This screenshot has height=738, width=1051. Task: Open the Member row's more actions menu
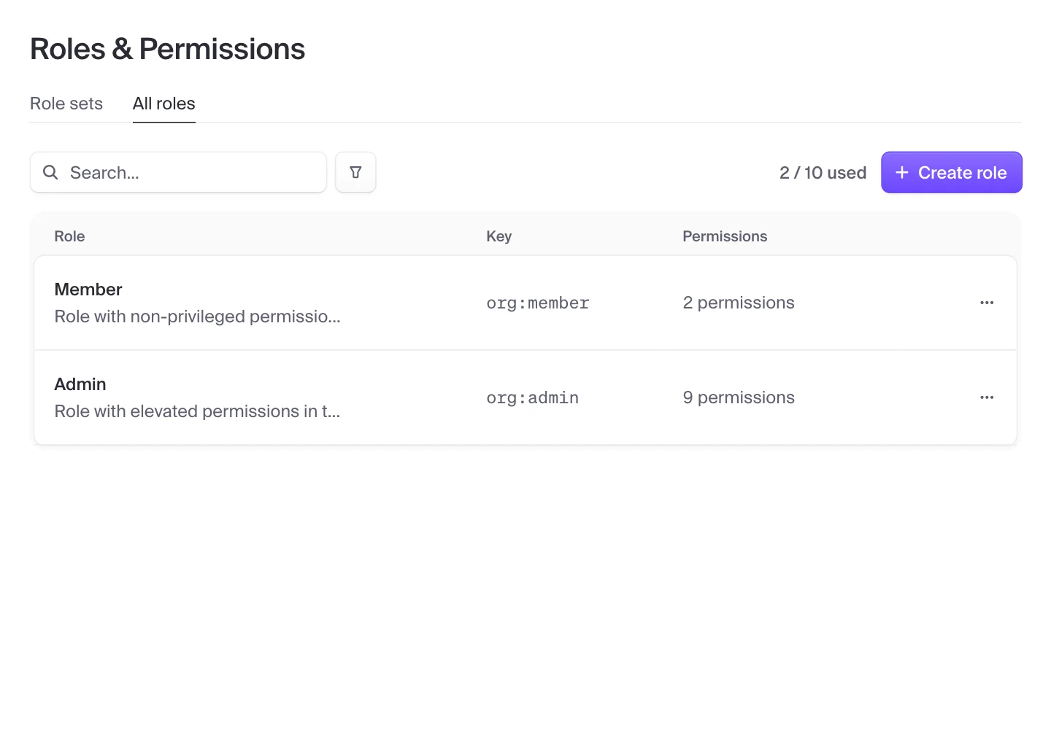coord(987,303)
